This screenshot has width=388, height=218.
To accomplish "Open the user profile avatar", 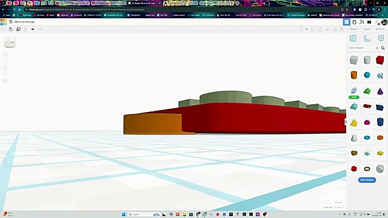I will click(x=384, y=22).
